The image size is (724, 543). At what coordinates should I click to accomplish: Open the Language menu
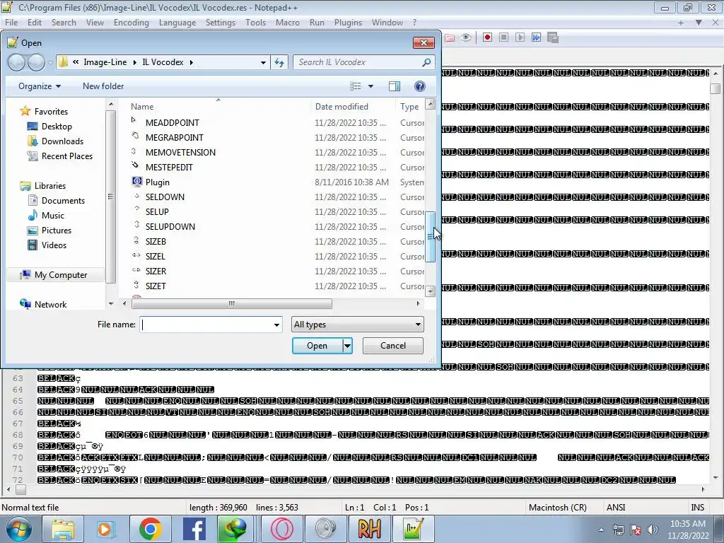click(x=177, y=23)
